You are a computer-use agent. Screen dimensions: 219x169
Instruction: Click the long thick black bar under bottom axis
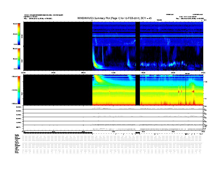tap(58, 133)
